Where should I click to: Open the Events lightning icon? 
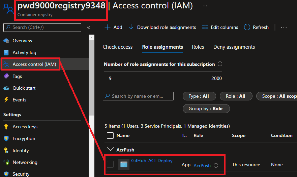pyautogui.click(x=6, y=100)
